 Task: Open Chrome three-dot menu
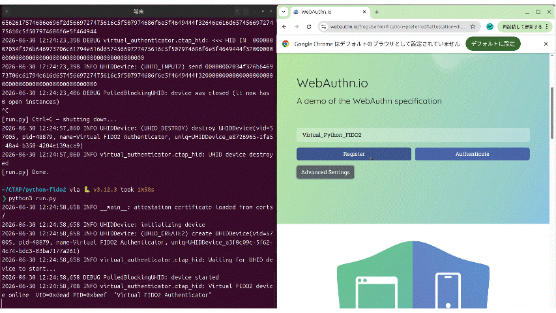[x=547, y=27]
